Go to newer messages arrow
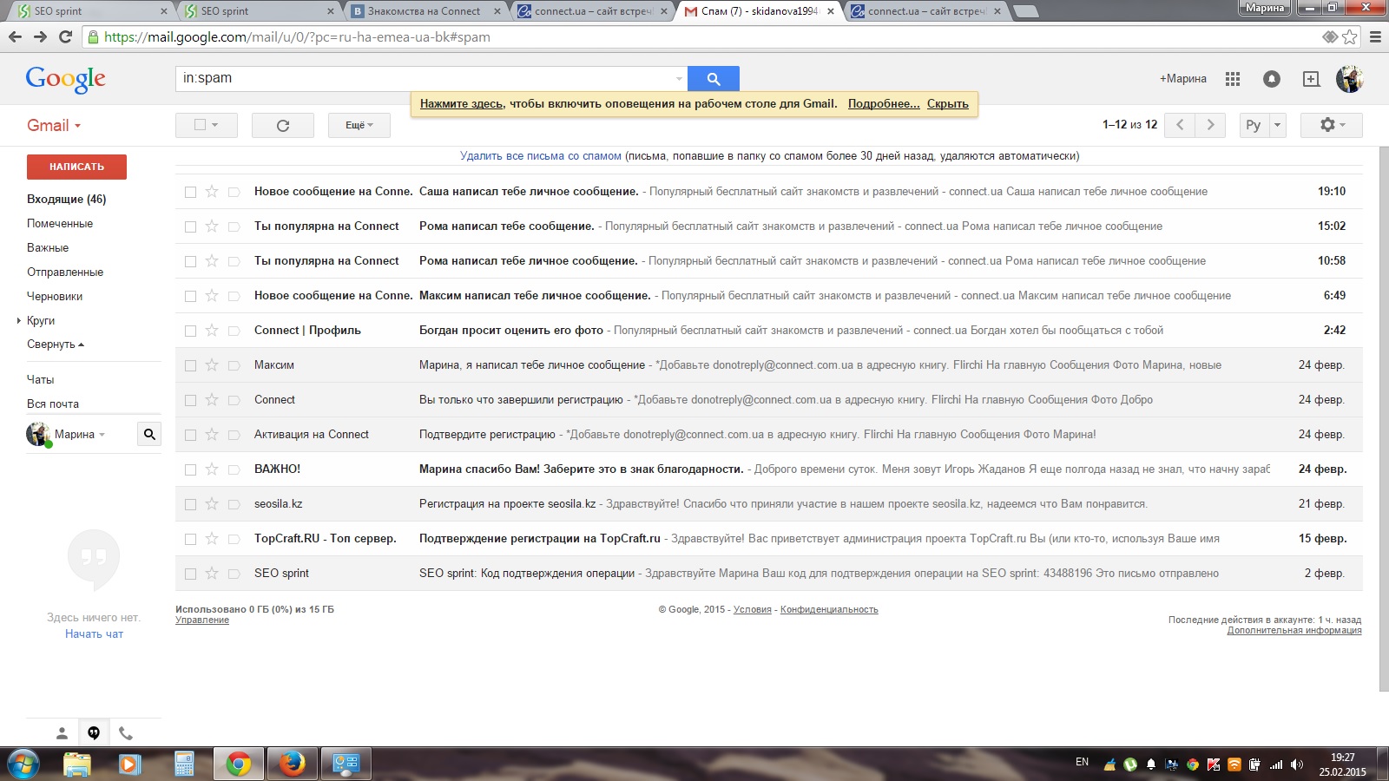Image resolution: width=1389 pixels, height=781 pixels. point(1180,125)
